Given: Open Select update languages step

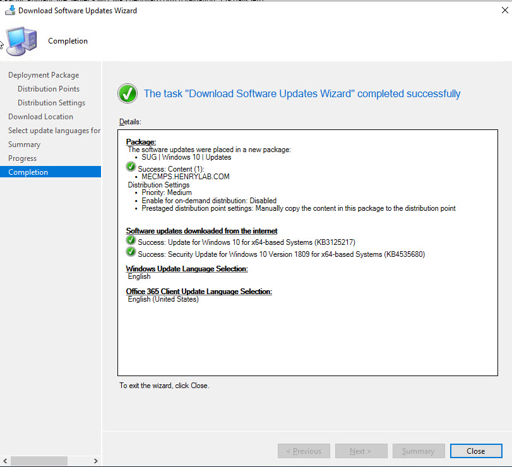Looking at the screenshot, I should coord(54,131).
